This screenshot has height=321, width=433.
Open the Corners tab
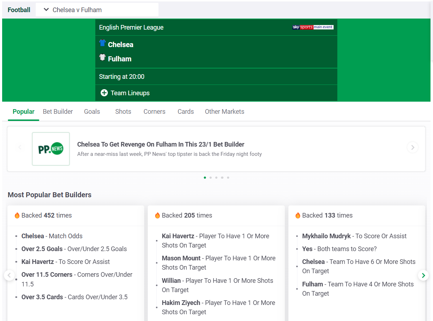[x=155, y=112]
